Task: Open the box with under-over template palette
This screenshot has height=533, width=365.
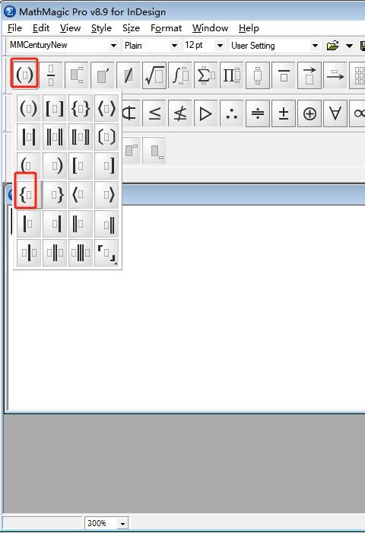Action: point(257,75)
